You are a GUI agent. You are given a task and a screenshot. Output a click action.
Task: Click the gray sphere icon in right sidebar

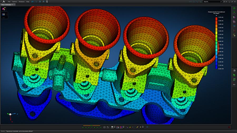pos(234,71)
